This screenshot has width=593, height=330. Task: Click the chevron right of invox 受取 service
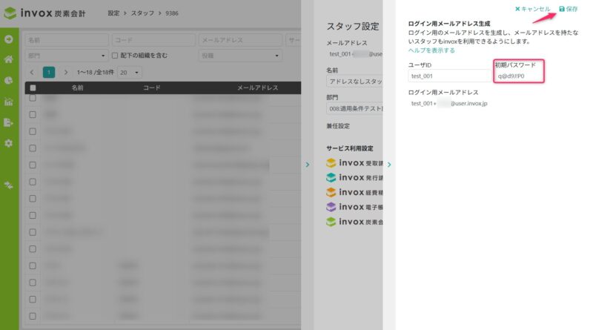[x=389, y=165]
